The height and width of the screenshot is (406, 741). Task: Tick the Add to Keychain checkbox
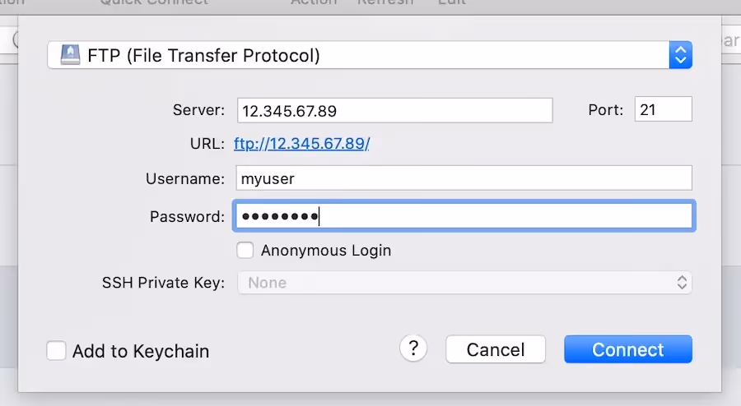pos(56,351)
